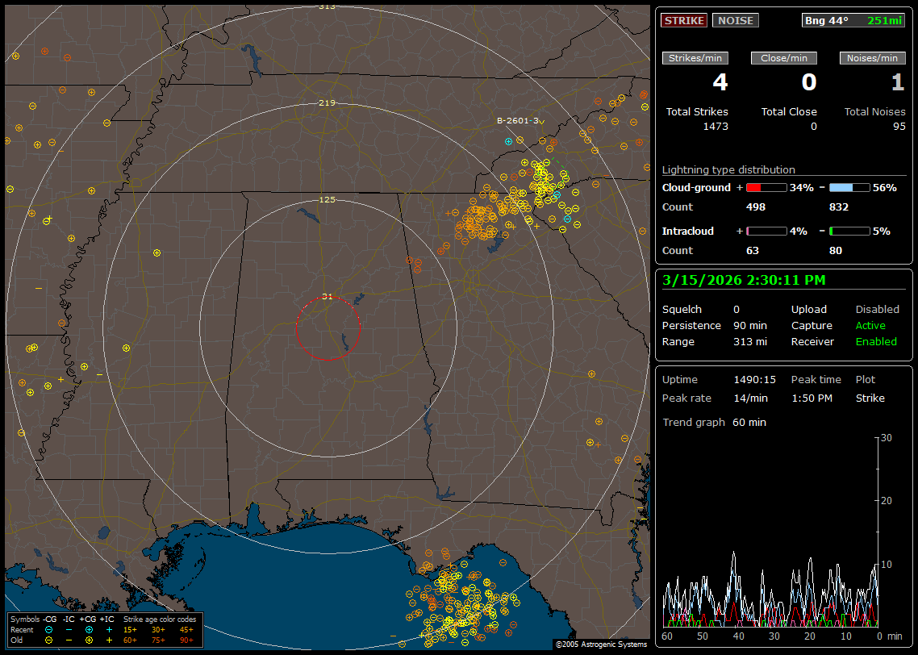This screenshot has height=655, width=918.
Task: Select the Old -CG yellow legend symbol
Action: point(48,640)
